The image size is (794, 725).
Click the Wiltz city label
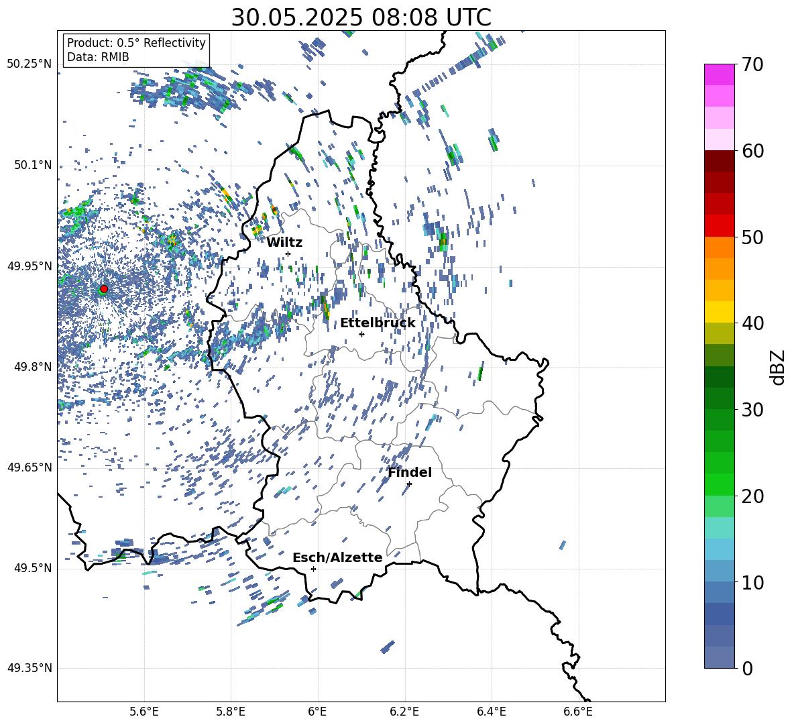tap(284, 243)
